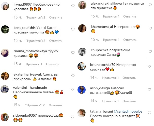Image resolution: width=154 pixels, height=126 pixels.
Task: Reply to briunetochka70's comment
Action: tap(129, 78)
